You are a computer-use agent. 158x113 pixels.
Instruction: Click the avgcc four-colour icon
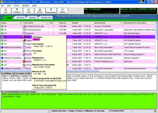pos(24,37)
